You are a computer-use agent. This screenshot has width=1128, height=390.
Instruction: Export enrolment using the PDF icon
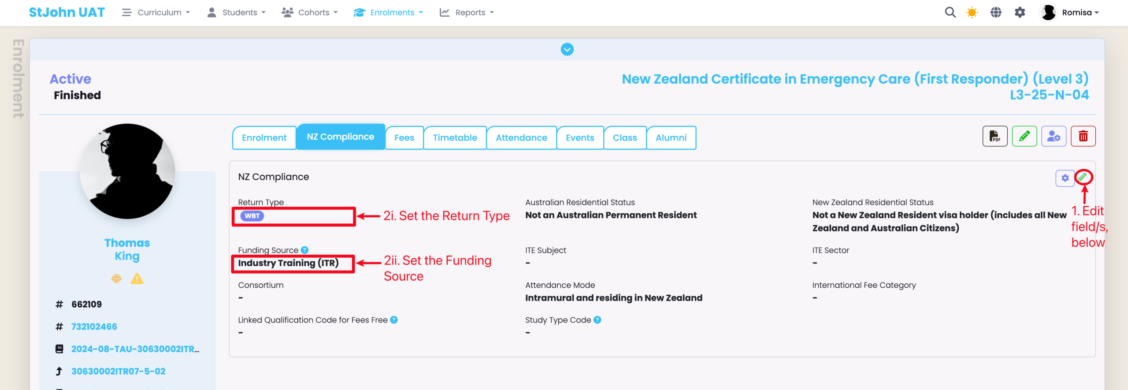995,136
